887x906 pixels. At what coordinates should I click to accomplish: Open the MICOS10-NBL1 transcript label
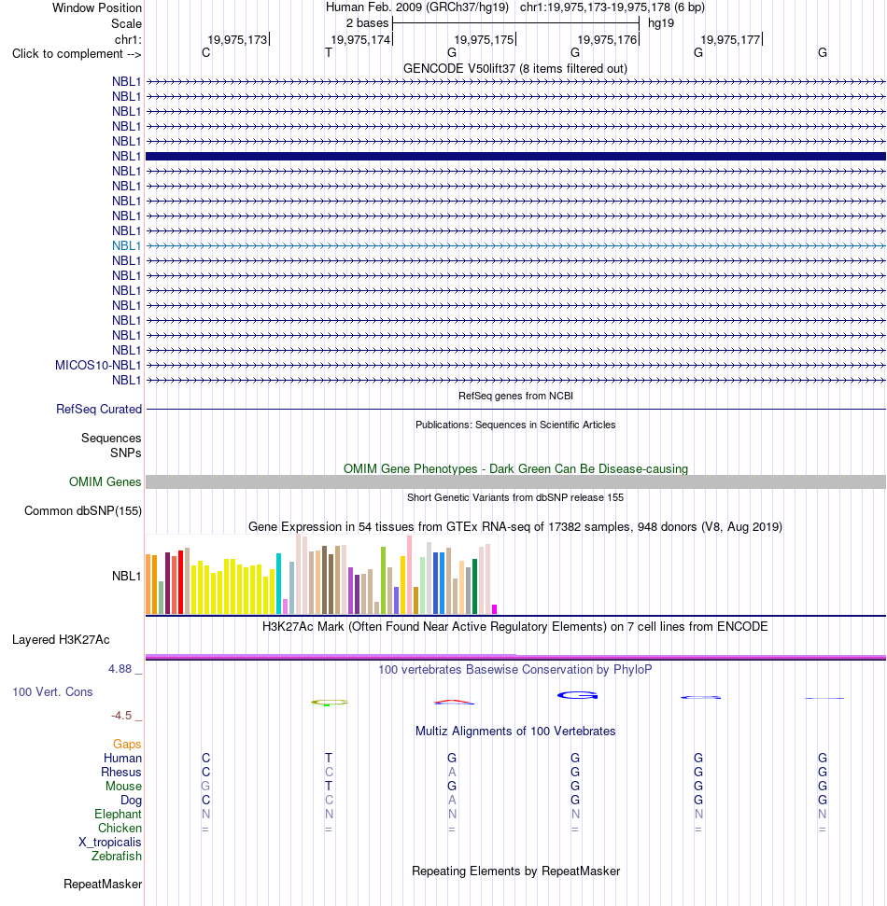click(x=98, y=365)
